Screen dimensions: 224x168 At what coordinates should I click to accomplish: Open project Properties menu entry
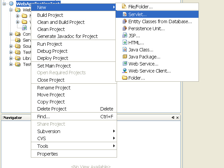pos(48,154)
